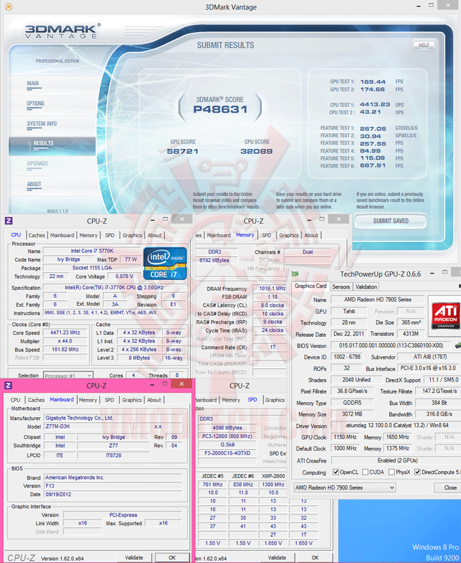Click the SUBMIT SAVED button
Image resolution: width=461 pixels, height=563 pixels.
tap(391, 221)
